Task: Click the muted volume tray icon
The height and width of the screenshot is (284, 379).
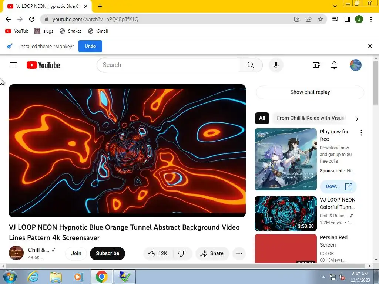Action: pos(342,277)
